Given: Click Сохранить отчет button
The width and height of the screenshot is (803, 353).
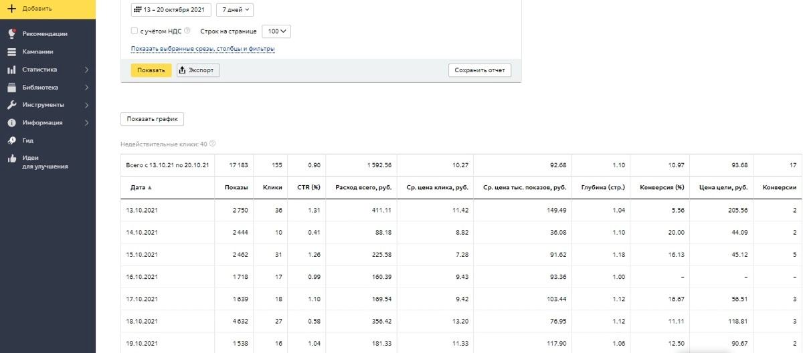Looking at the screenshot, I should [x=479, y=70].
